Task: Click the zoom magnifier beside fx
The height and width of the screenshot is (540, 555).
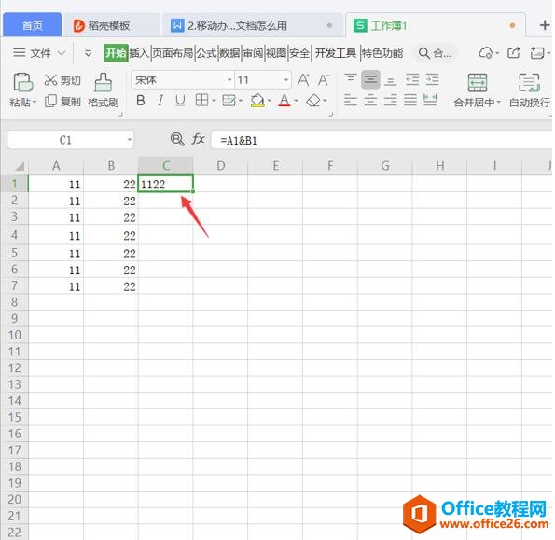Action: [x=177, y=139]
